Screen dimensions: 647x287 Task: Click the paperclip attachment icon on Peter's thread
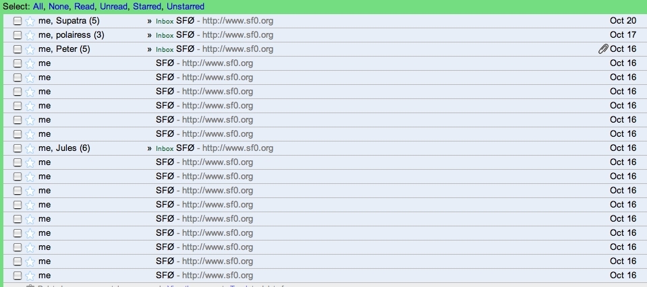(x=603, y=49)
